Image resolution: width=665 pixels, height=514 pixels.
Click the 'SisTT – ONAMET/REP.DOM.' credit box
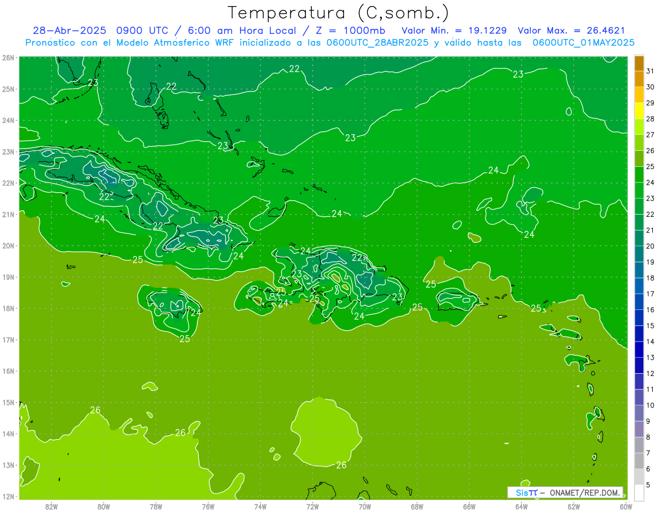point(565,492)
